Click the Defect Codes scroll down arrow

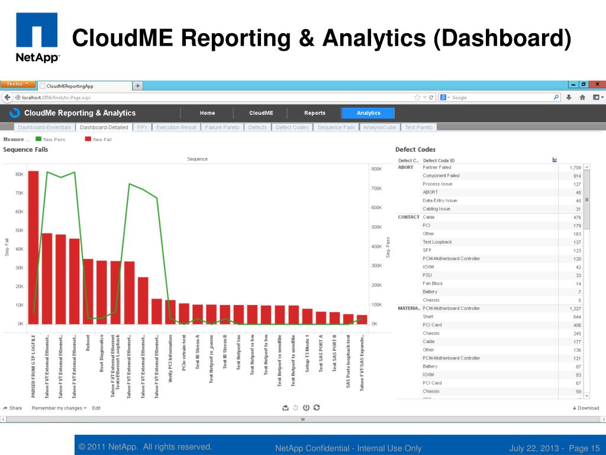[x=586, y=395]
